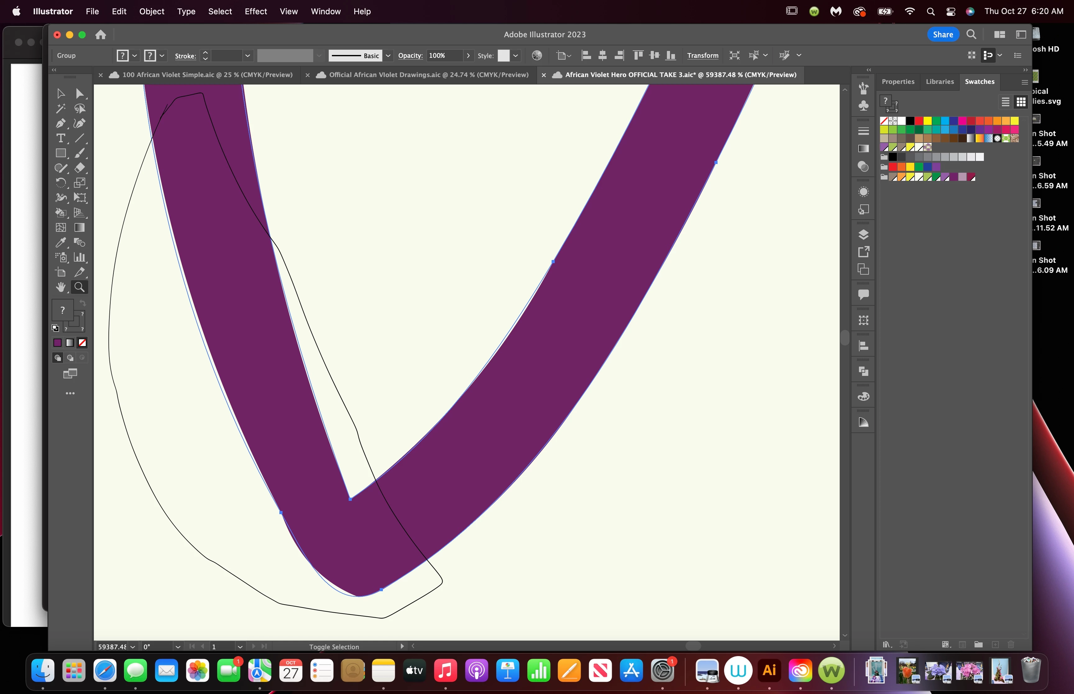Select the Type tool
This screenshot has height=694, width=1074.
[x=60, y=138]
